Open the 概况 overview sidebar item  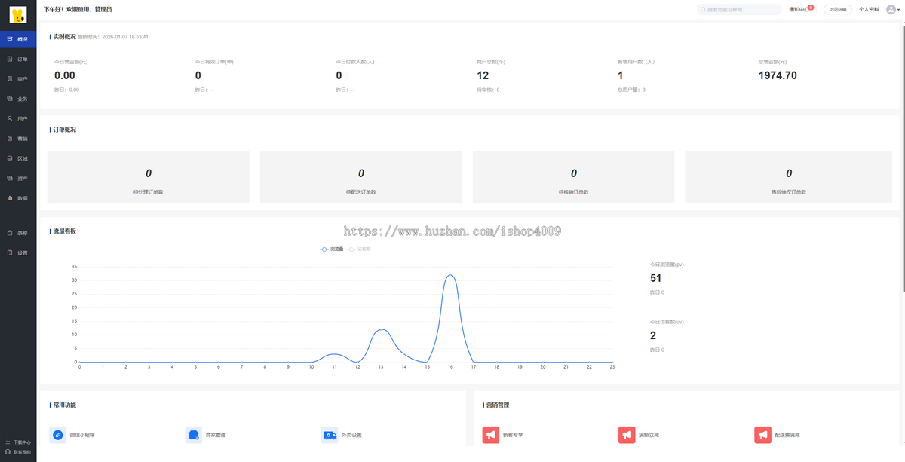pos(18,39)
